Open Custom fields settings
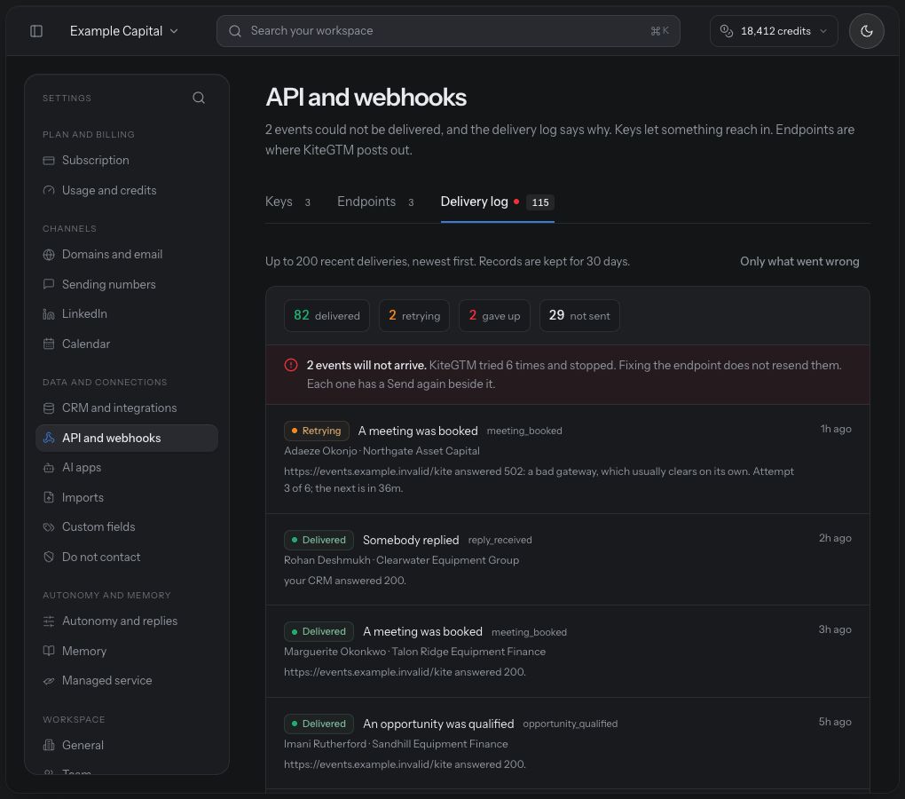The height and width of the screenshot is (799, 905). click(x=127, y=527)
